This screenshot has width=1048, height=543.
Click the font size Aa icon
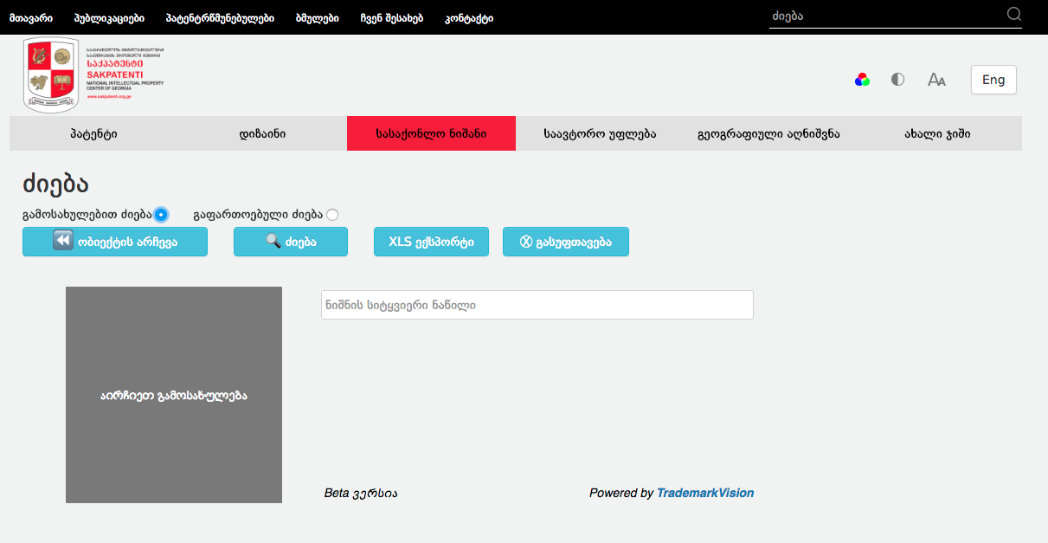click(x=936, y=80)
